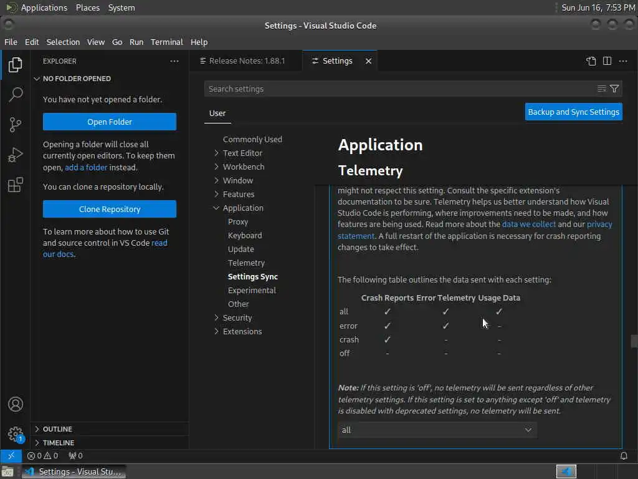638x479 pixels.
Task: Open the Go menu
Action: click(x=117, y=42)
